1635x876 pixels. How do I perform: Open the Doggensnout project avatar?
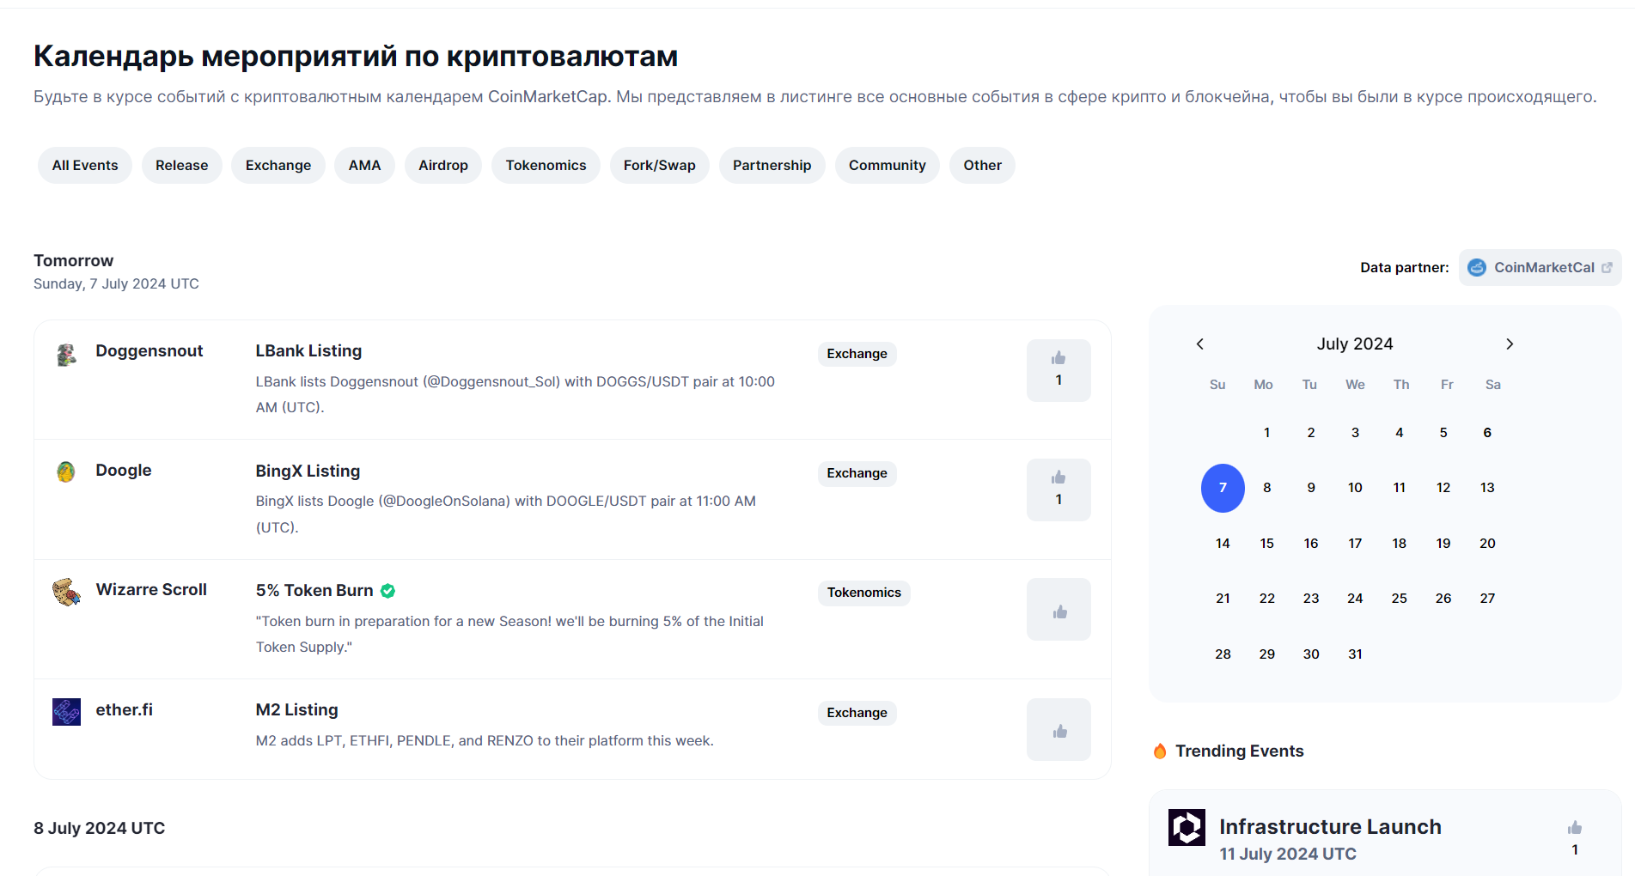pyautogui.click(x=66, y=353)
